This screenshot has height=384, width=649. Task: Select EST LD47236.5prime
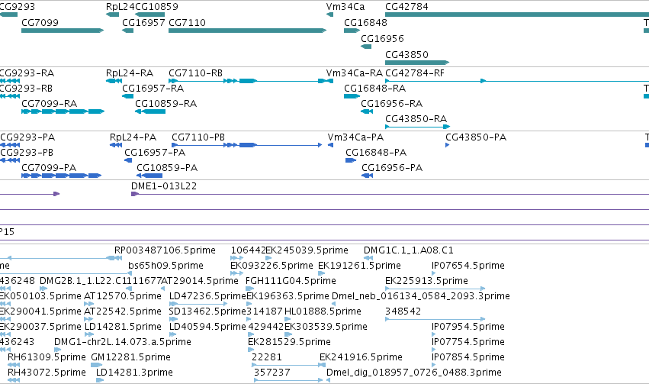click(x=207, y=296)
